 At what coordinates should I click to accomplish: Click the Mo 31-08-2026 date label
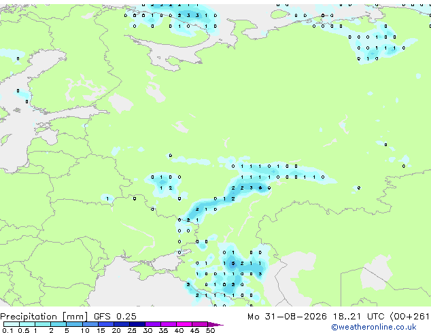pos(287,317)
